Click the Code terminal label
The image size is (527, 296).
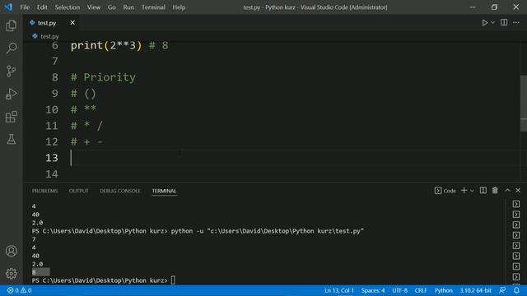pyautogui.click(x=445, y=191)
